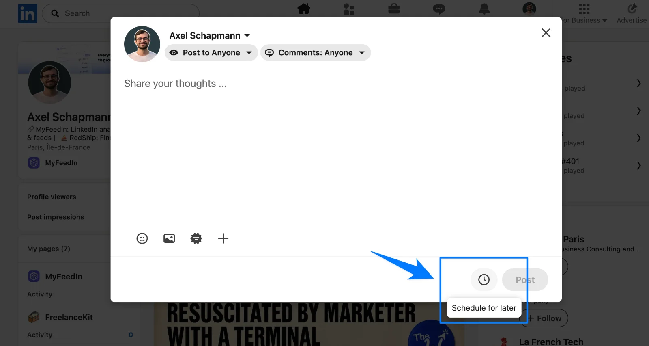This screenshot has height=346, width=649.
Task: Open Profile viewers
Action: [x=52, y=197]
